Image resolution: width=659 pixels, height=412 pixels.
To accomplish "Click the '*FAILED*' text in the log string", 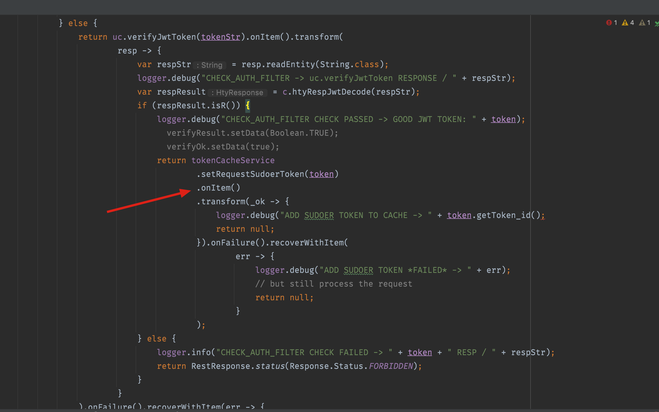I will pos(427,270).
